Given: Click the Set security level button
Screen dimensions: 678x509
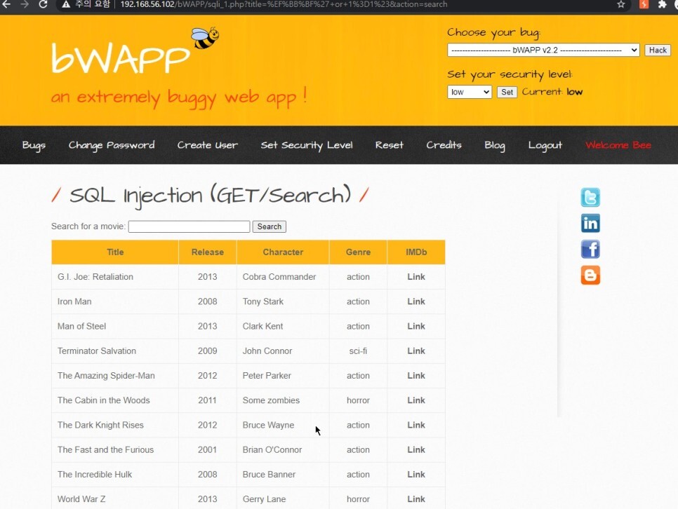Looking at the screenshot, I should [507, 92].
